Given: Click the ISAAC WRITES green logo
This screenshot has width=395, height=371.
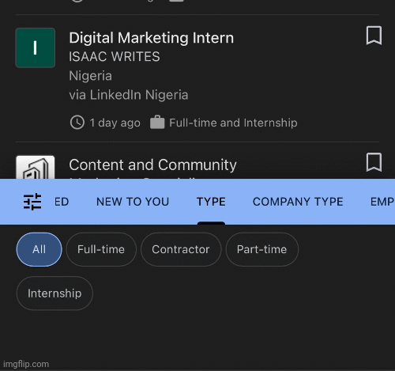Looking at the screenshot, I should [x=36, y=47].
